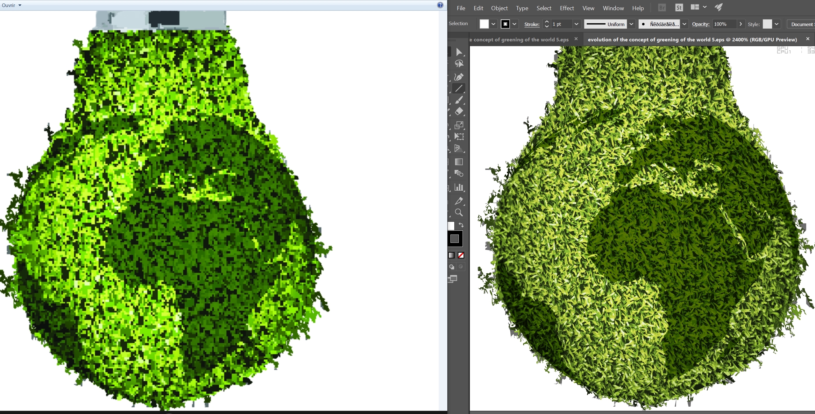
Task: Select the Column Graph tool
Action: (459, 187)
